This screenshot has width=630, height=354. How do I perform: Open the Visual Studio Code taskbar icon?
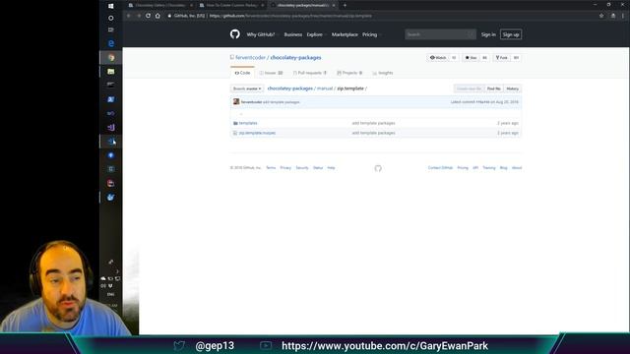111,142
